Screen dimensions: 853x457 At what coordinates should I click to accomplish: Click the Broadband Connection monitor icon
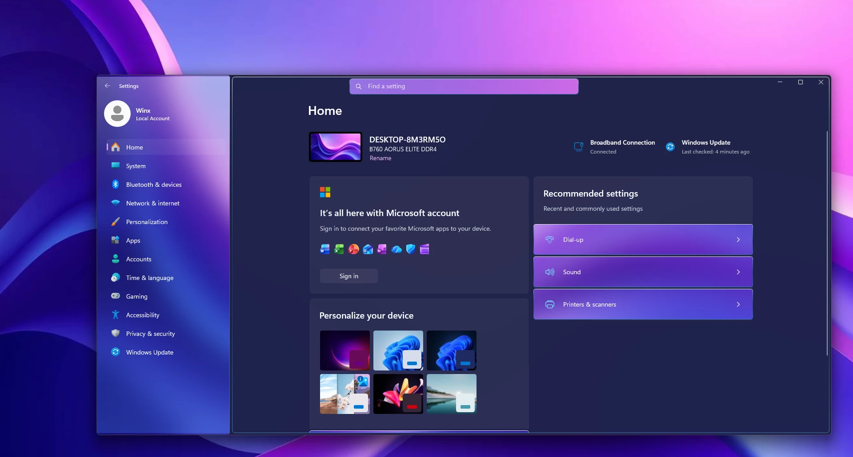tap(579, 147)
